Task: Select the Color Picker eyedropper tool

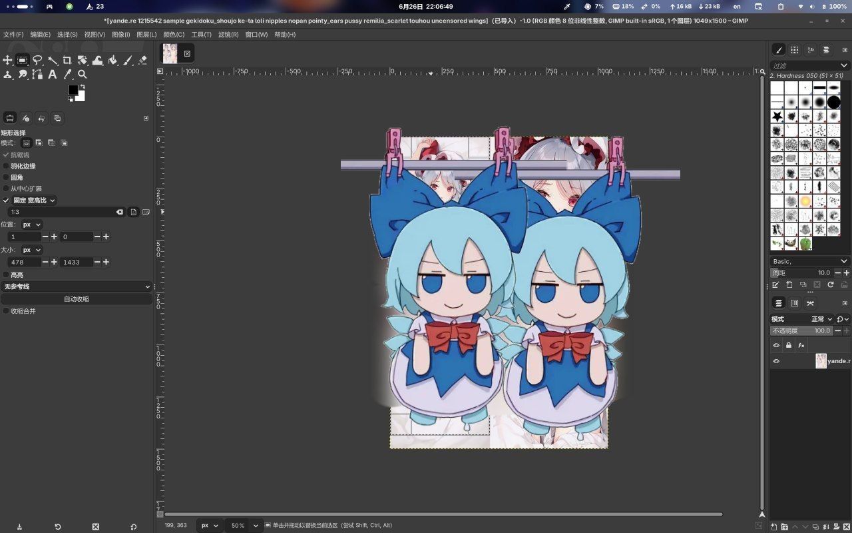Action: (x=67, y=75)
